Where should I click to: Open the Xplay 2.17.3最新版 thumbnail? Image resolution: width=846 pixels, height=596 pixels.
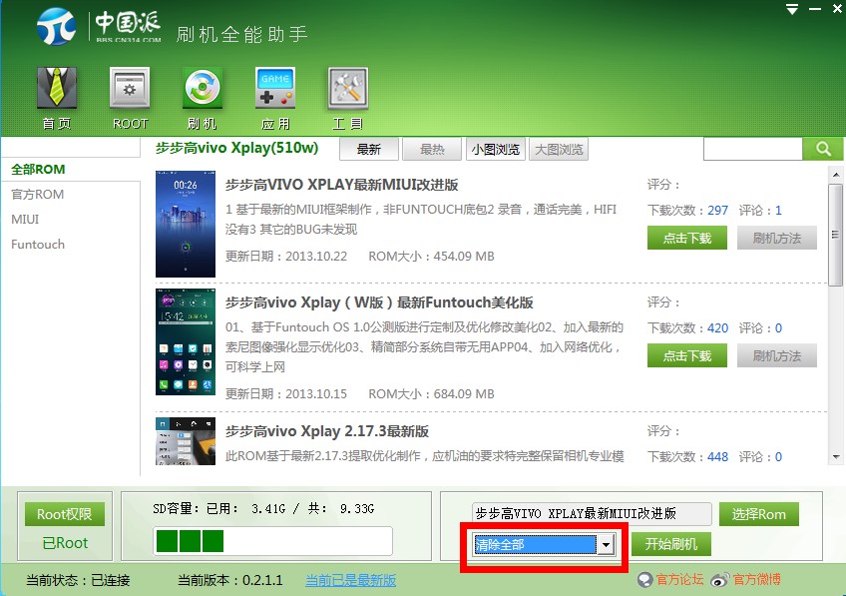click(186, 441)
